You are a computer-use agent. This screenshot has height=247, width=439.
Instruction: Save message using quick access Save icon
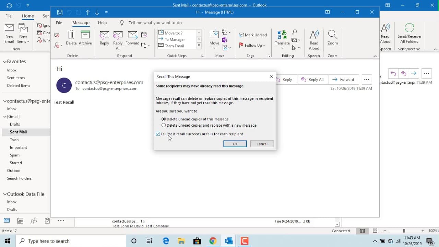[x=60, y=12]
